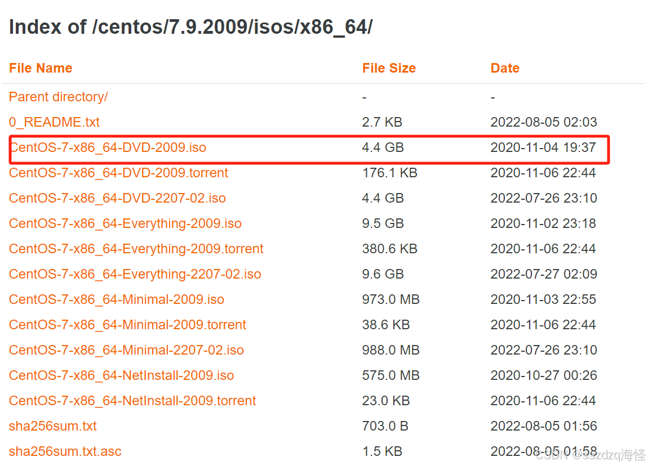Sort listing by File Size header
This screenshot has width=648, height=466.
point(389,68)
